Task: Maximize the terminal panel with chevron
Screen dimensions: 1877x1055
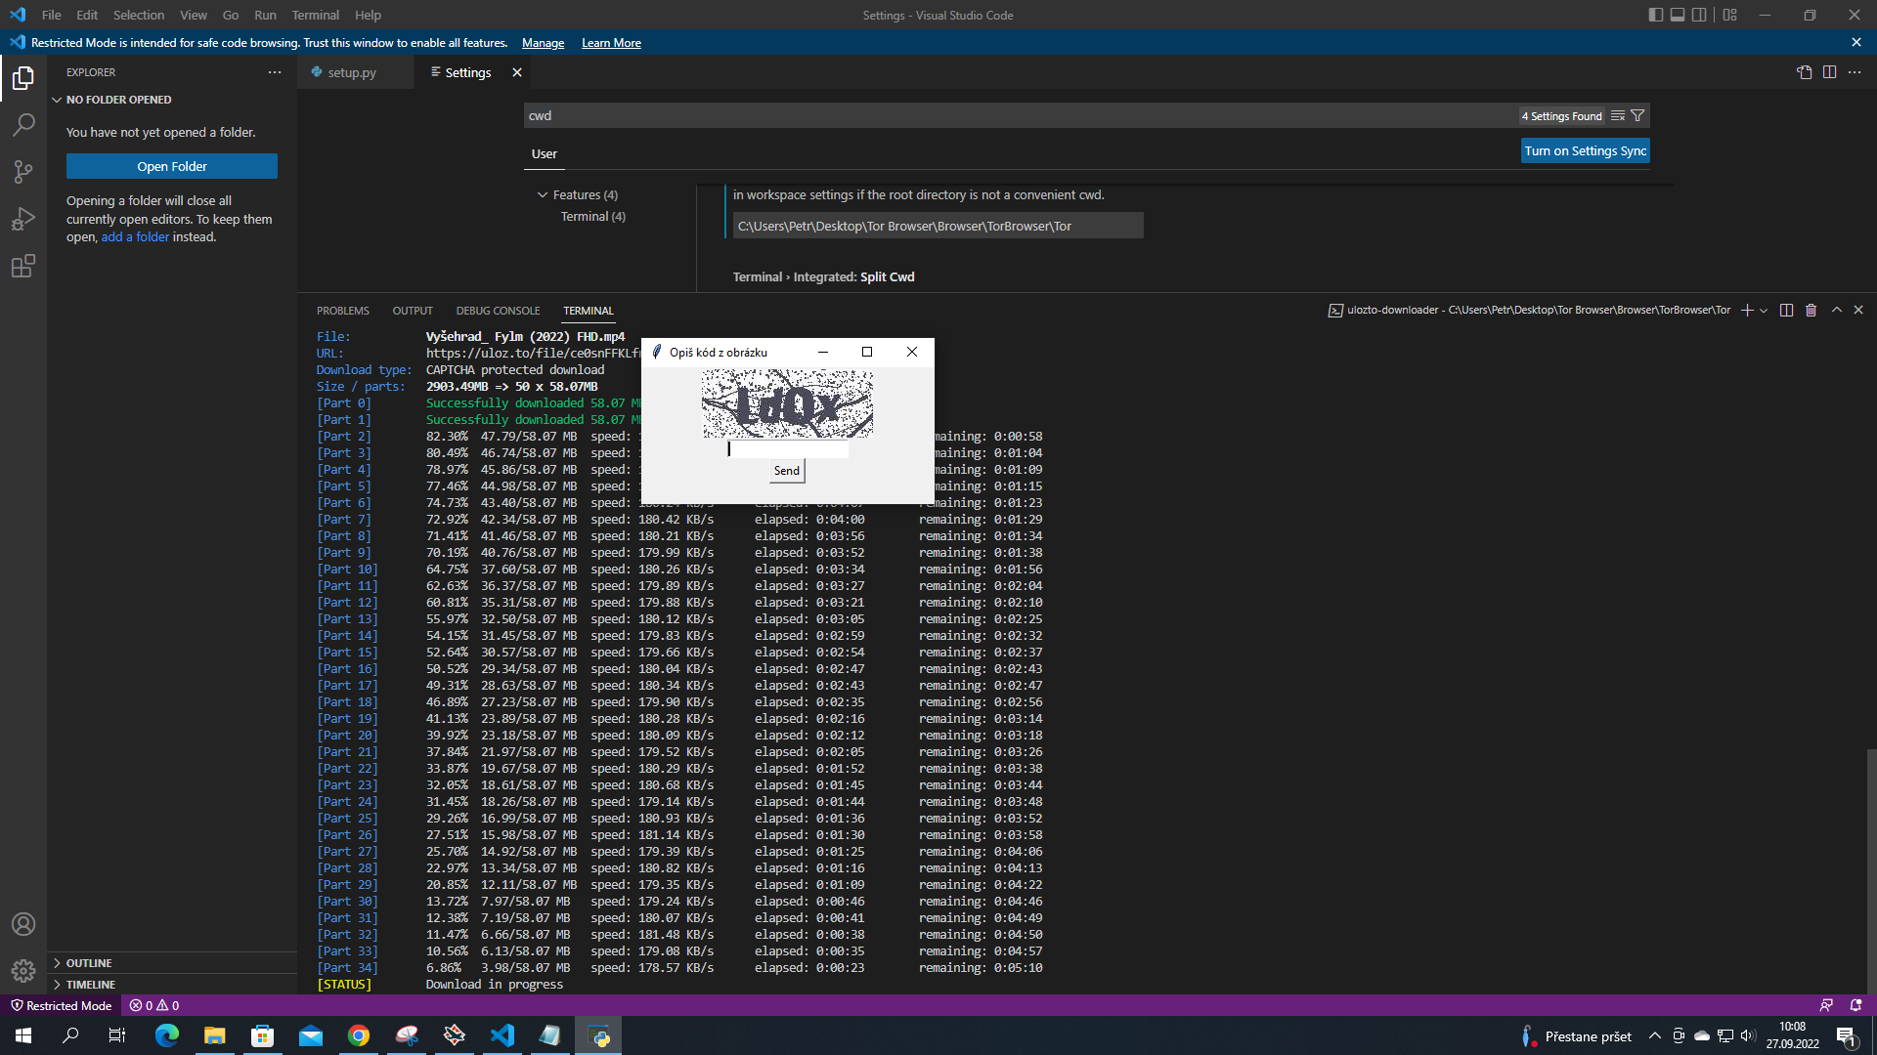Action: [x=1836, y=310]
